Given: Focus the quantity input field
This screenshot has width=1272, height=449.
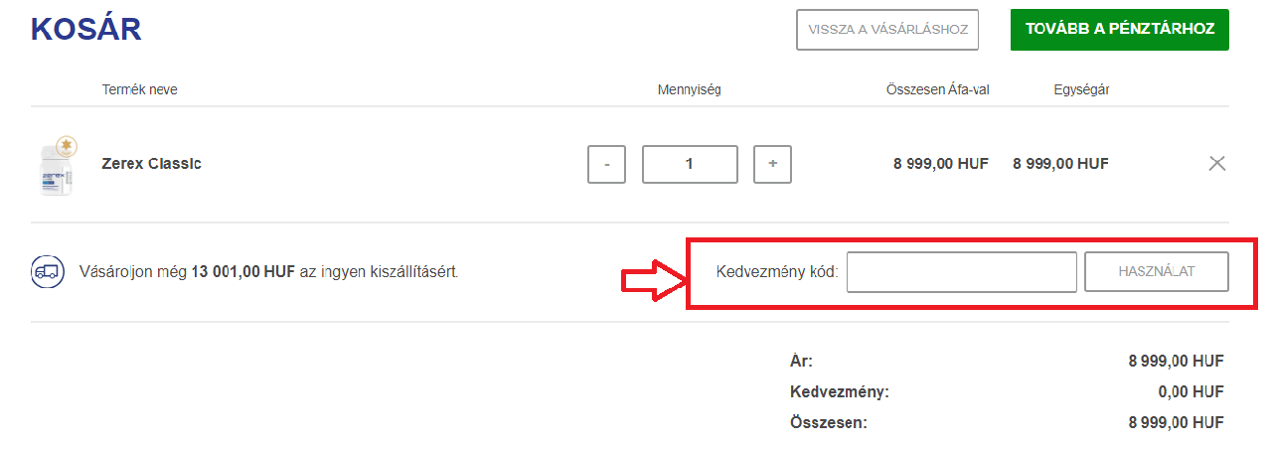Looking at the screenshot, I should tap(690, 164).
